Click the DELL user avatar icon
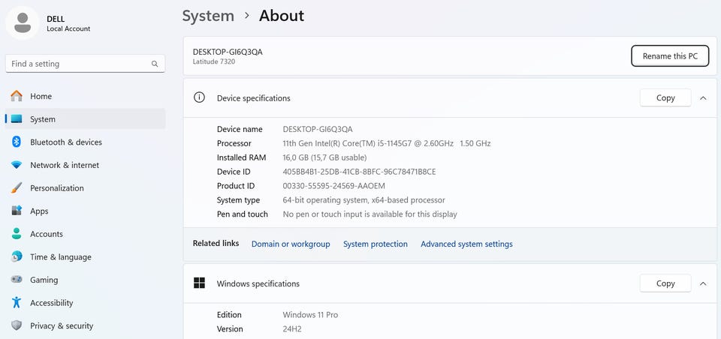Screen dimensions: 721x339 [23, 23]
